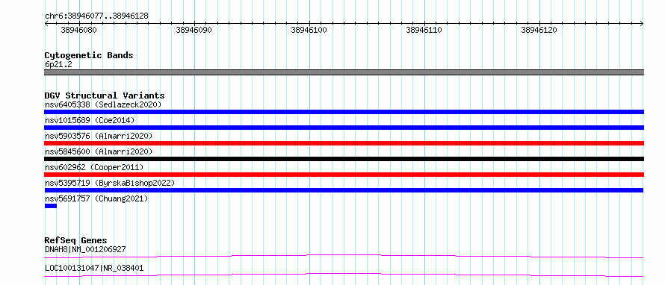Image resolution: width=665 pixels, height=285 pixels.
Task: Click the red bar under nsv602962
Action: [344, 175]
